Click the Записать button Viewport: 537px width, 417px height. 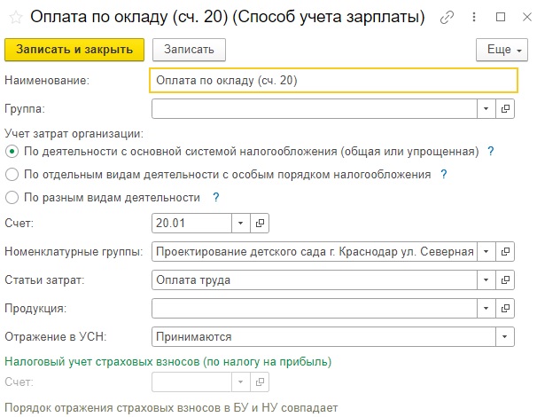[x=189, y=50]
